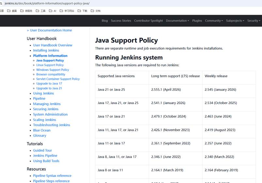Open Success Stories in the navbar

[121, 21]
